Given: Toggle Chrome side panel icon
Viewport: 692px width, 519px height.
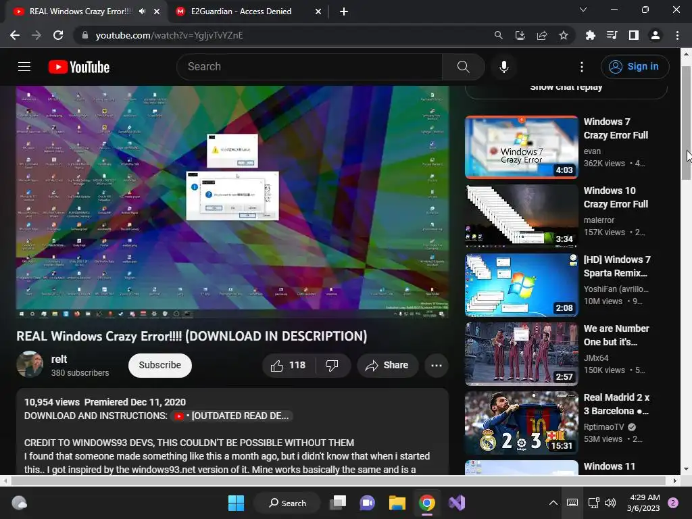Looking at the screenshot, I should [x=634, y=35].
